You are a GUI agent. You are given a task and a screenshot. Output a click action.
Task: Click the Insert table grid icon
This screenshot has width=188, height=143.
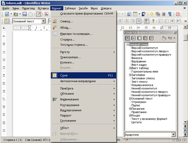[x=135, y=14]
